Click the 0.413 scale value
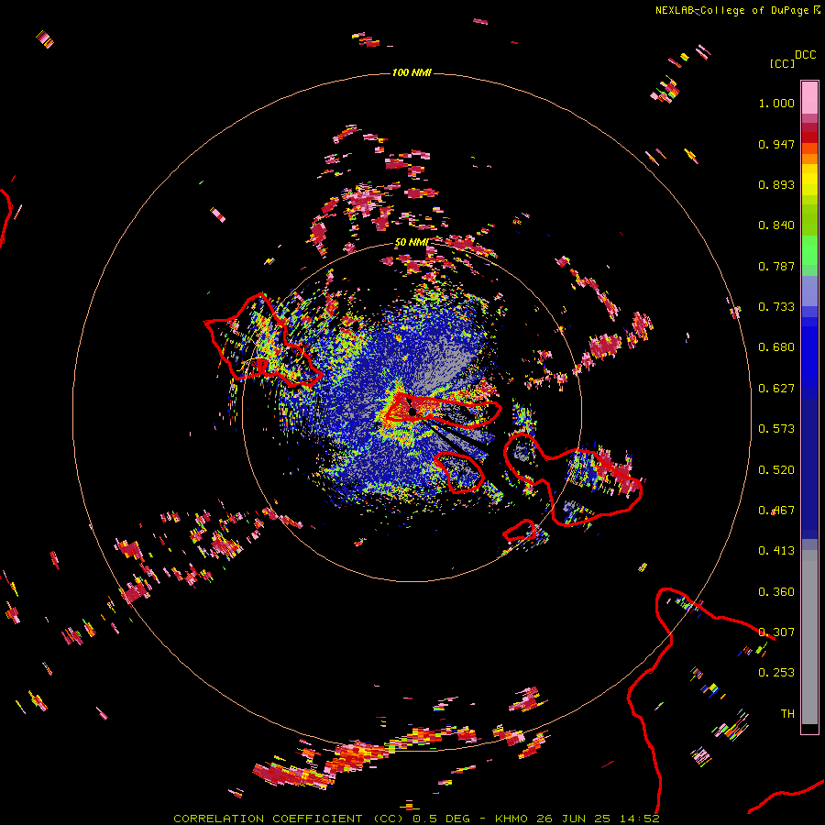This screenshot has width=825, height=825. click(x=776, y=551)
